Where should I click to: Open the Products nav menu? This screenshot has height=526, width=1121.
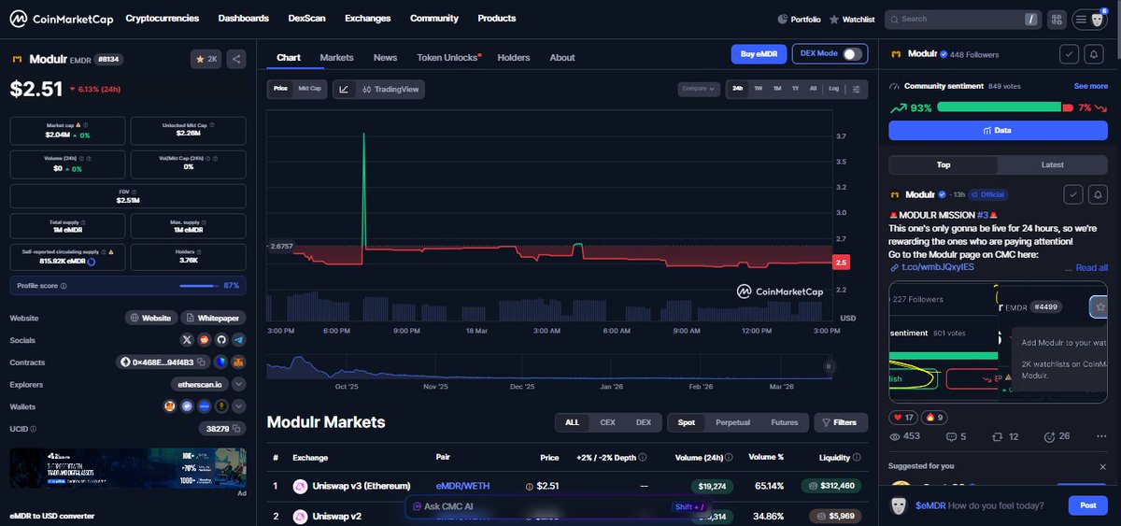tap(496, 18)
